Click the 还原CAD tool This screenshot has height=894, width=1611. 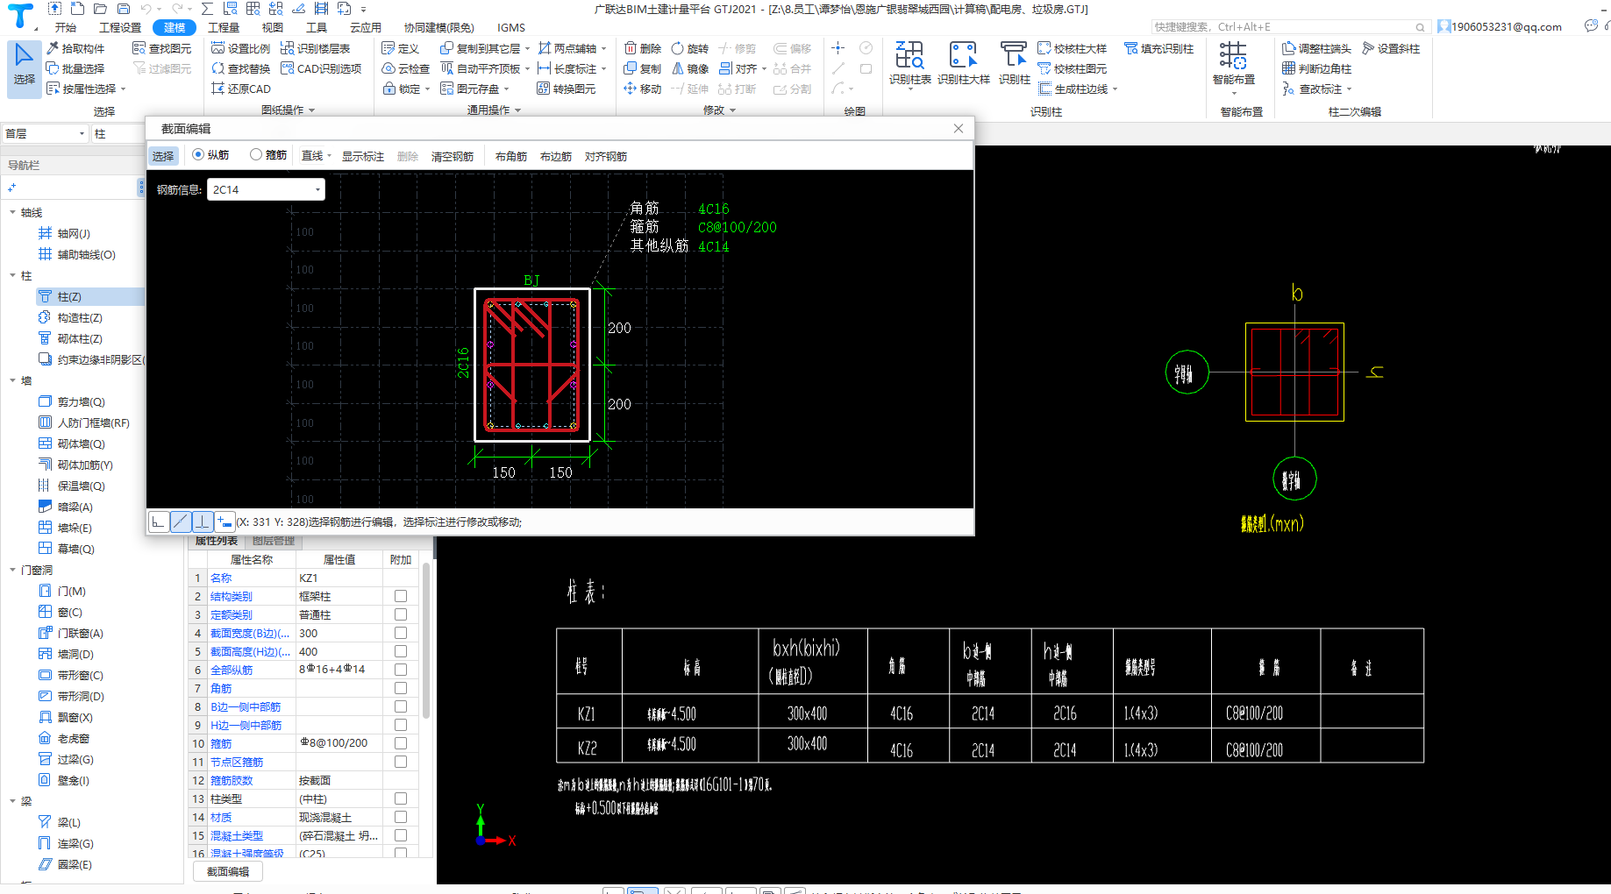pos(241,89)
